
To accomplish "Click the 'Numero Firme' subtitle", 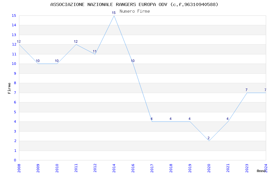I will [135, 11].
